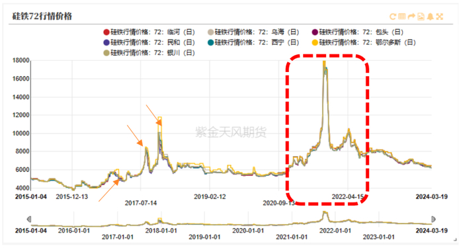
Task: Grab the left handle of range slider
Action: click(29, 219)
